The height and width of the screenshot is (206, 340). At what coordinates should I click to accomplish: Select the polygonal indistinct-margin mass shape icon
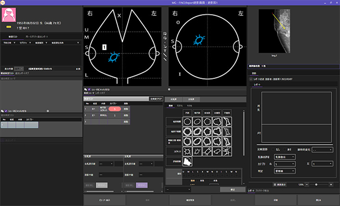coord(207,132)
